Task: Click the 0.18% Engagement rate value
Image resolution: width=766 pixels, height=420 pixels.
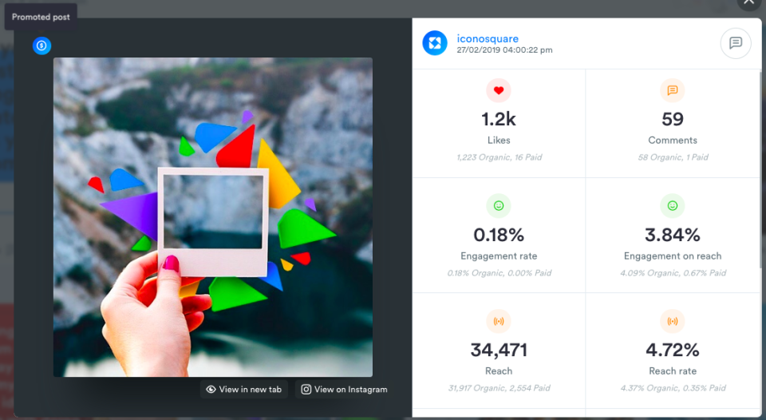Action: (499, 235)
